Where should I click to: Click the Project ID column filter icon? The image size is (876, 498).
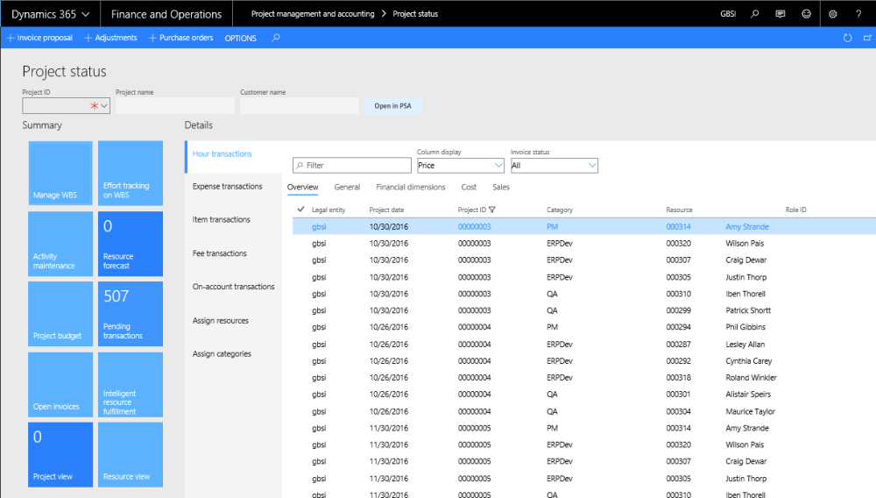(x=491, y=210)
